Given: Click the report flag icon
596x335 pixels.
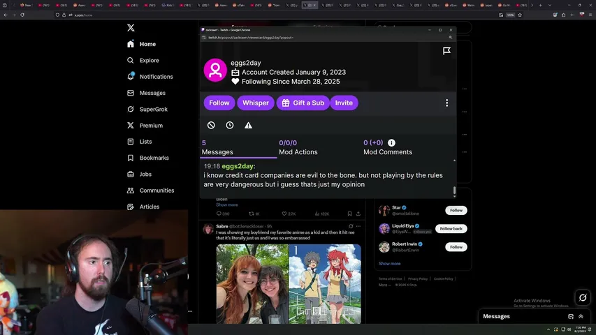Looking at the screenshot, I should tap(446, 51).
